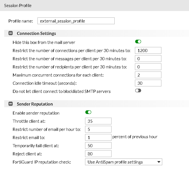Click the recipients per client field
This screenshot has height=170, width=189.
[148, 67]
